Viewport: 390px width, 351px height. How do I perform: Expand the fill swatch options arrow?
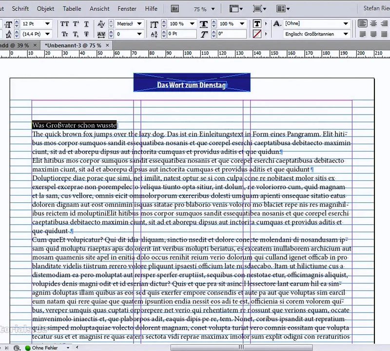pyautogui.click(x=266, y=24)
